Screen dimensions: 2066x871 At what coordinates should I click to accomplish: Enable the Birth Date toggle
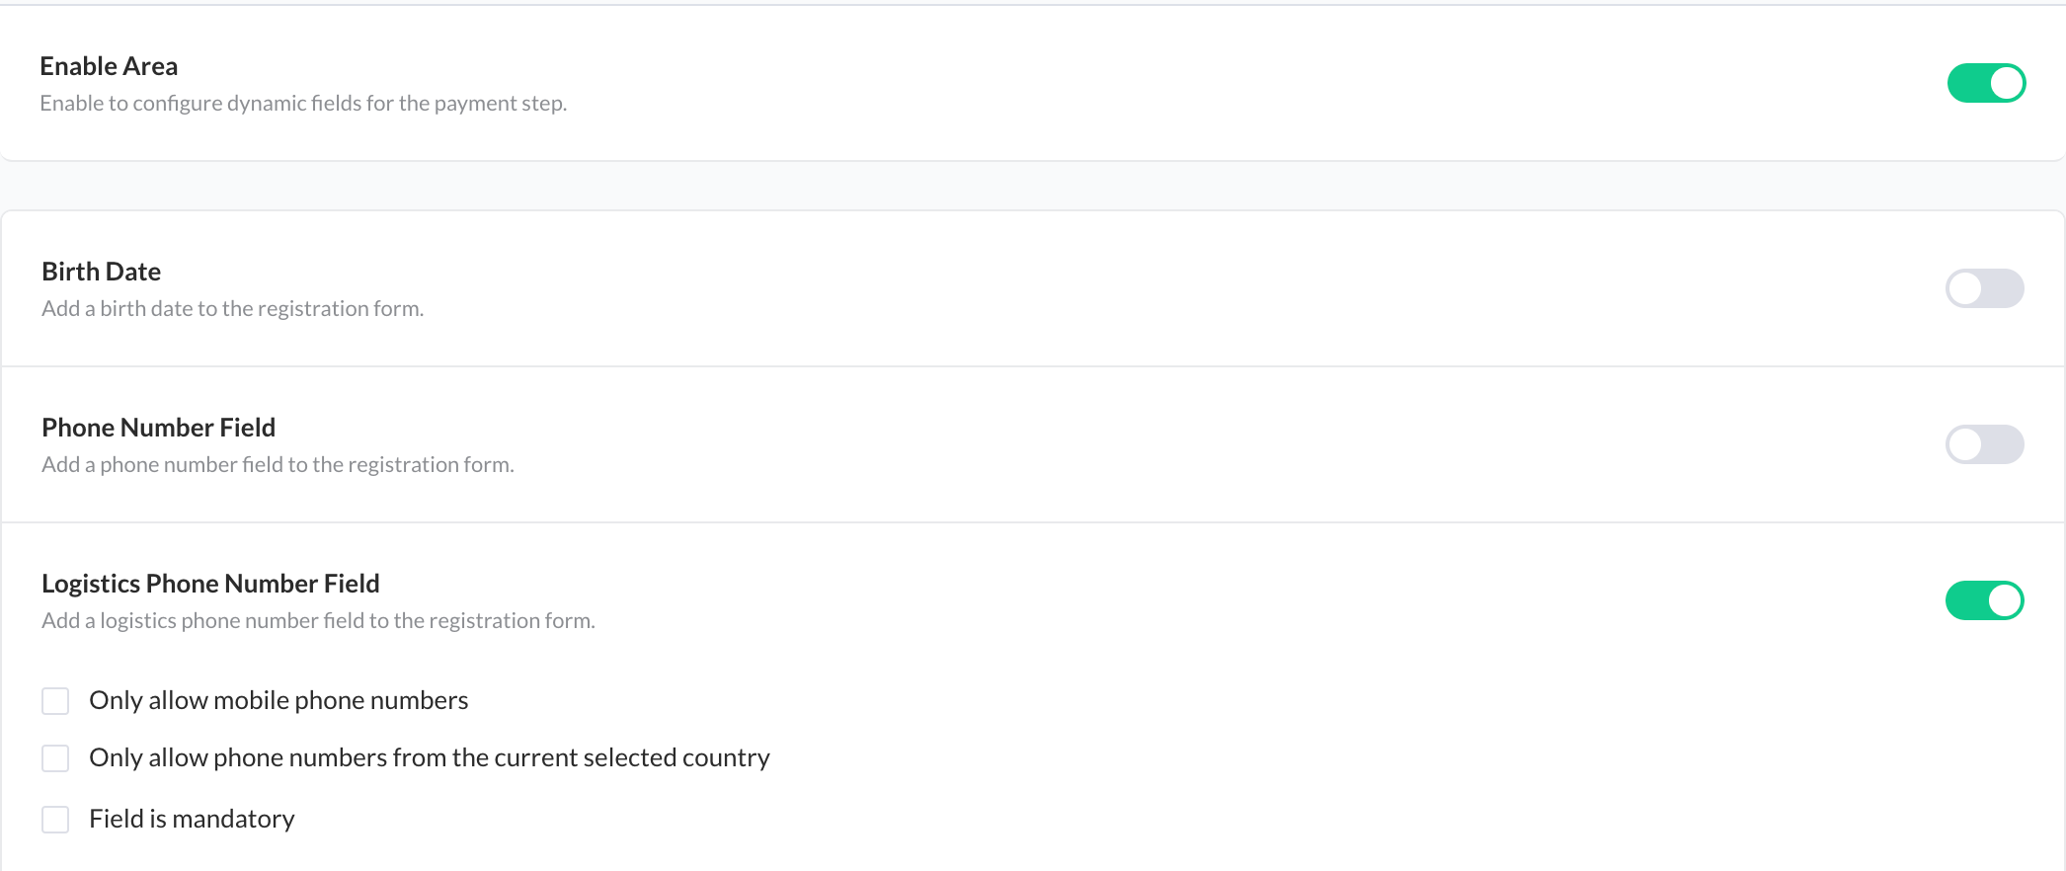1984,288
